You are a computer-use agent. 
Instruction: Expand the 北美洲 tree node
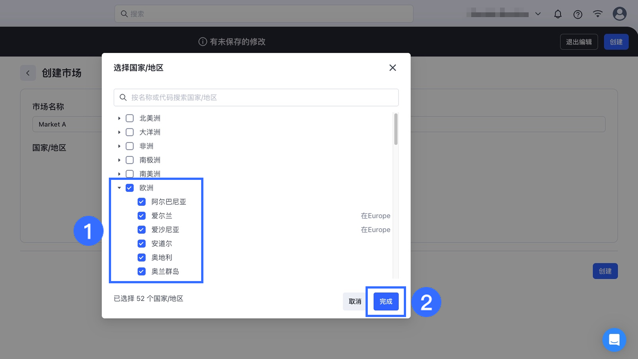[119, 118]
